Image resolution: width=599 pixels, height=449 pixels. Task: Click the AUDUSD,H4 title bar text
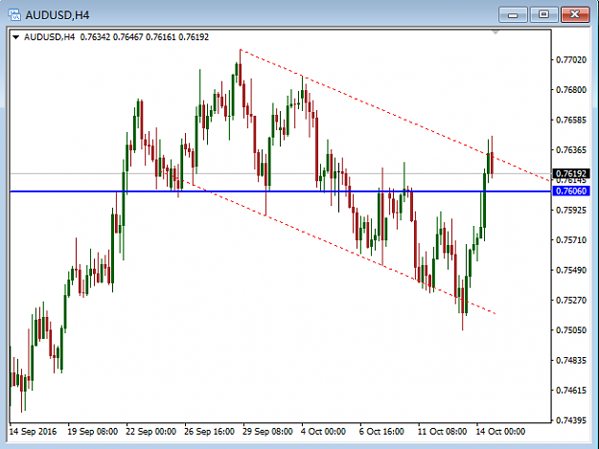(58, 15)
